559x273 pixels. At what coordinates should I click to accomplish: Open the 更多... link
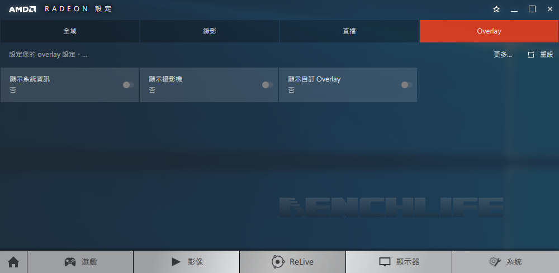(x=503, y=55)
